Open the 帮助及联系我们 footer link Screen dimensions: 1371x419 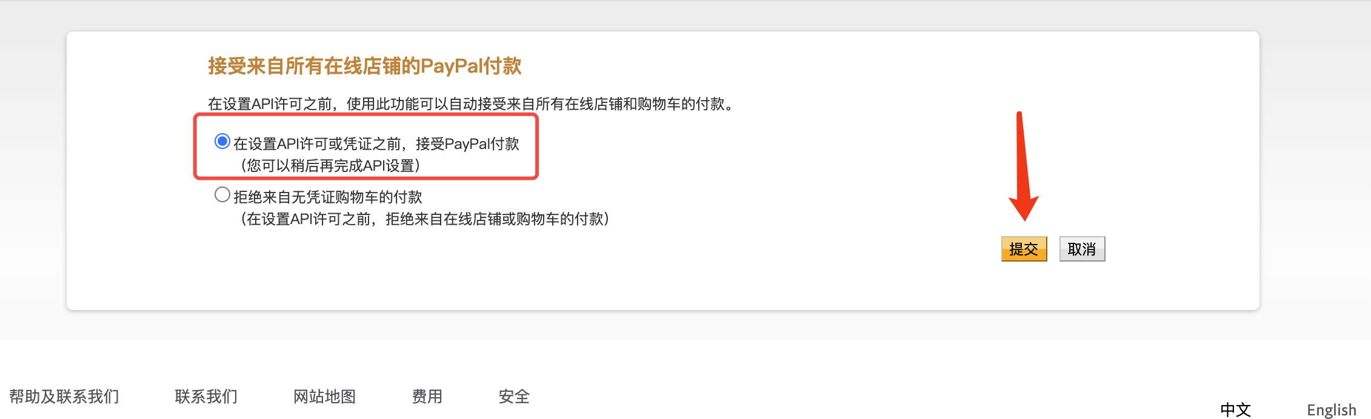64,397
